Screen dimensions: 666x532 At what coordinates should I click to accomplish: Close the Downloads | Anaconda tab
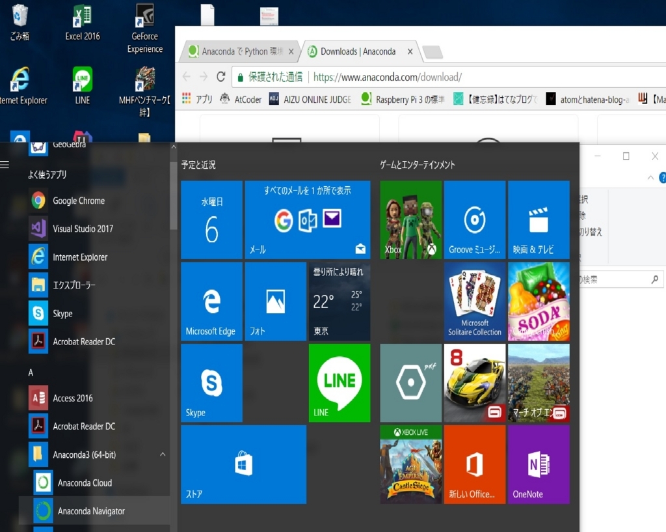[x=410, y=51]
